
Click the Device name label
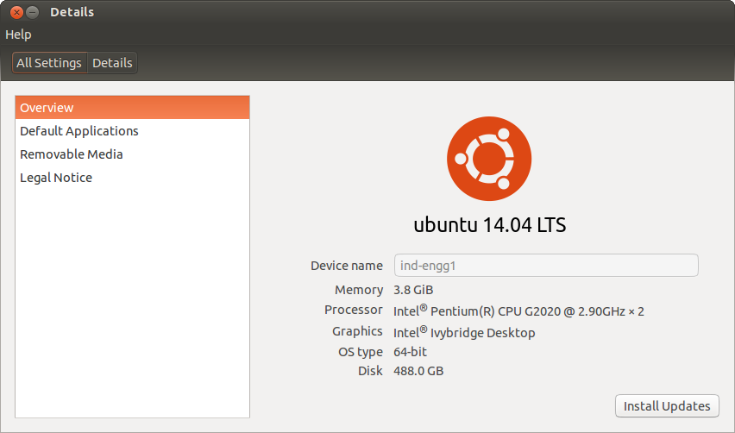[347, 266]
